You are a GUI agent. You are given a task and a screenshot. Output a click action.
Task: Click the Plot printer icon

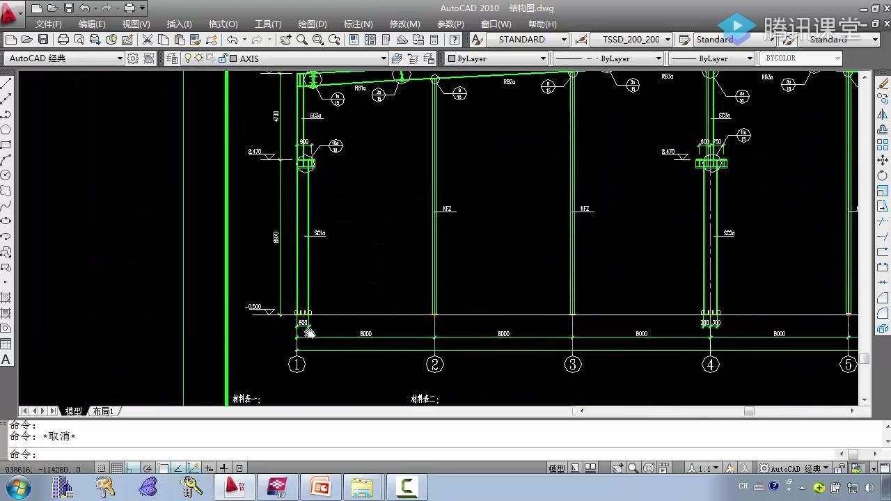pyautogui.click(x=63, y=40)
